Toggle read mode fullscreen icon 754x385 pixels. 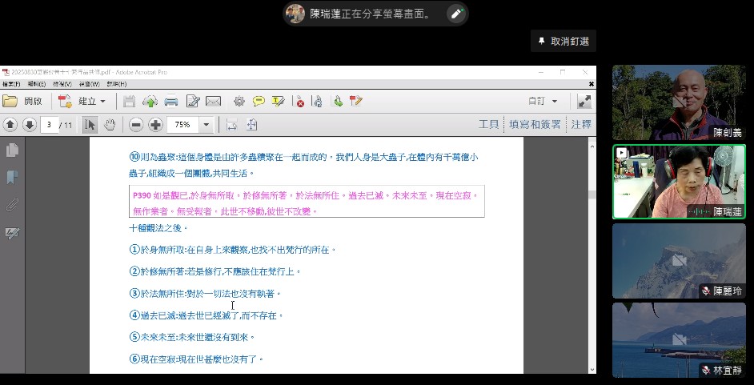[x=584, y=102]
